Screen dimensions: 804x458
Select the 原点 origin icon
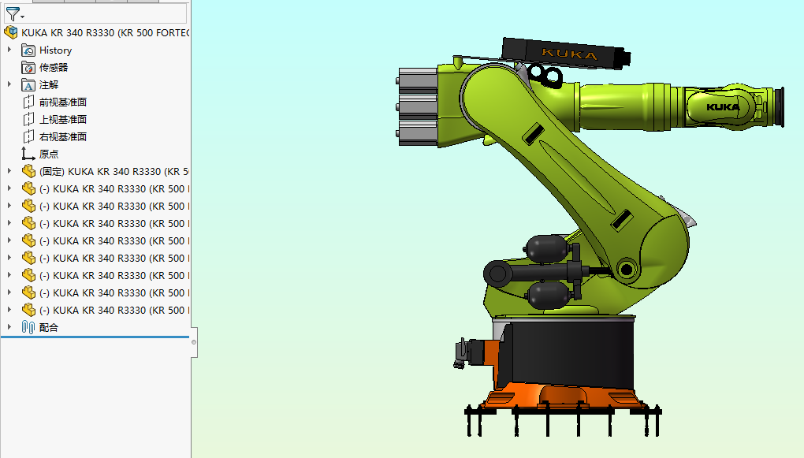pos(28,154)
